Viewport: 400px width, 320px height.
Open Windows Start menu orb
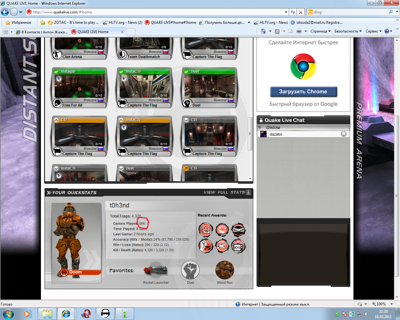tap(8, 313)
